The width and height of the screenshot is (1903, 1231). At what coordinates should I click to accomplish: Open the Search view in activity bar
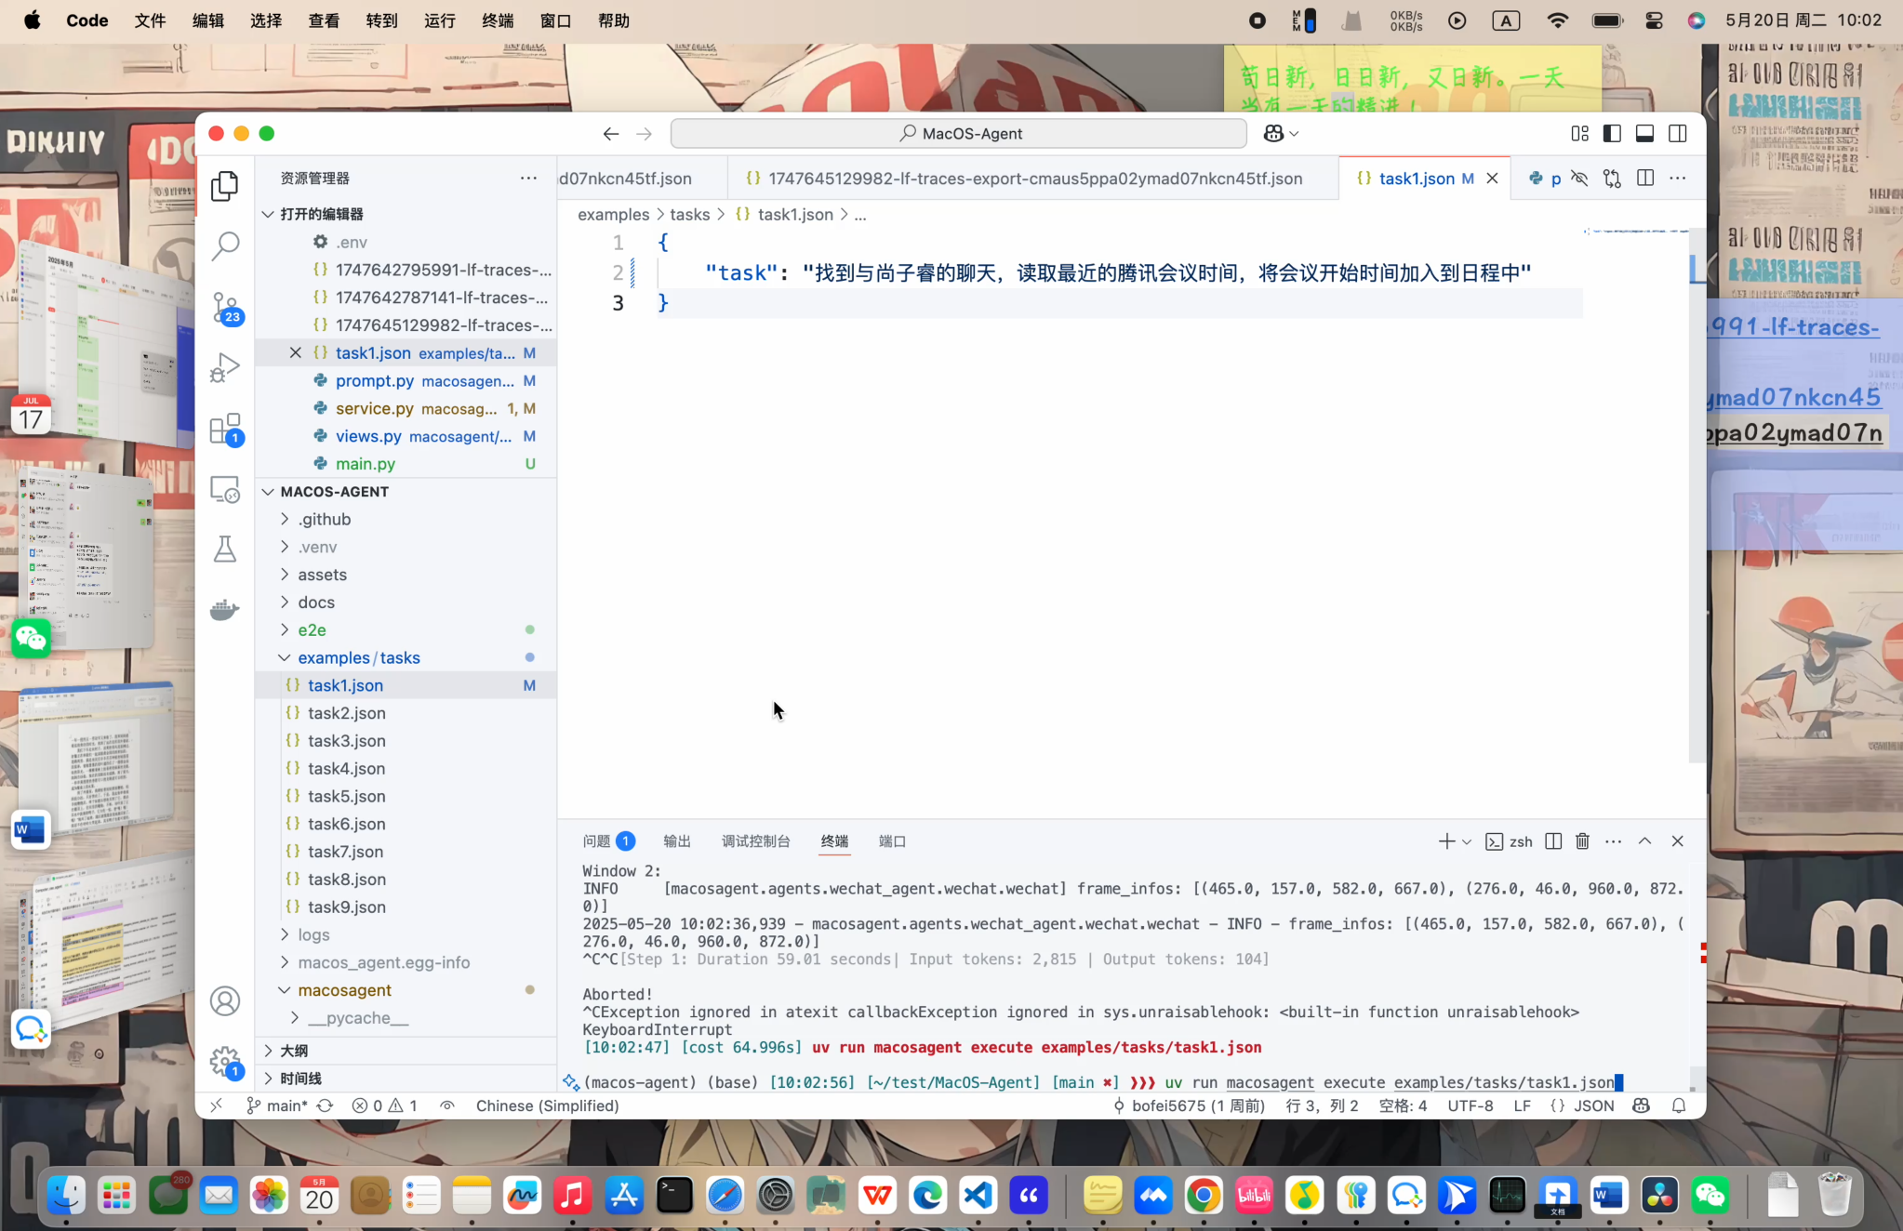click(x=225, y=246)
